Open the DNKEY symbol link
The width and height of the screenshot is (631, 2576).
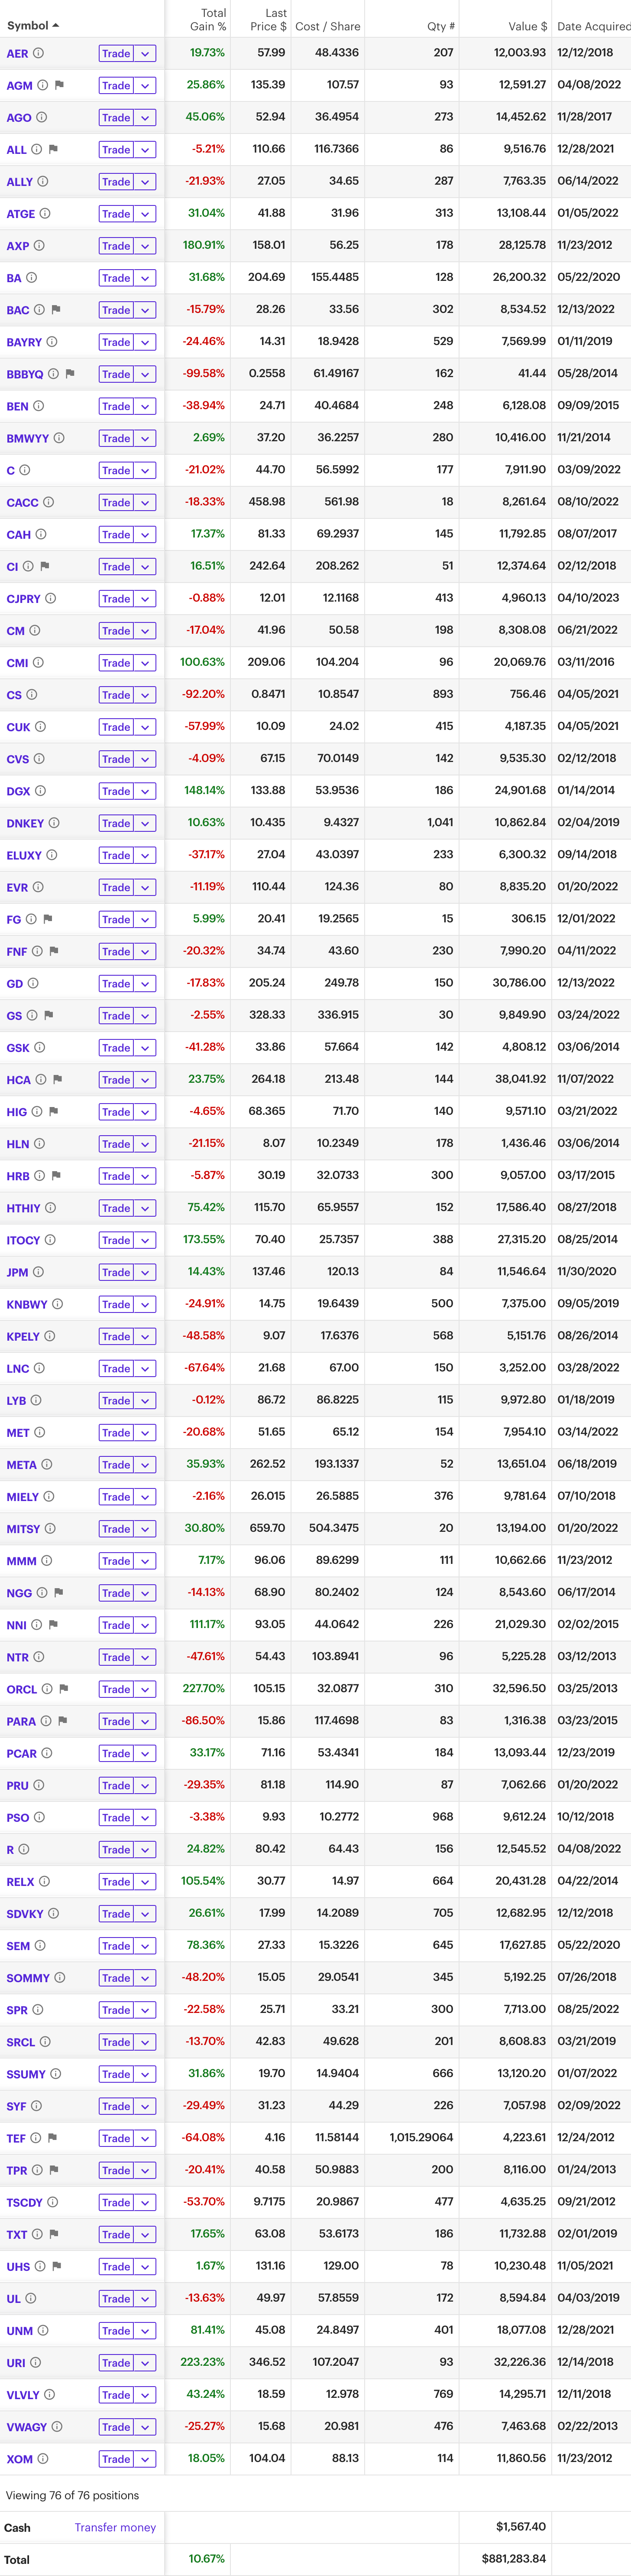point(26,823)
